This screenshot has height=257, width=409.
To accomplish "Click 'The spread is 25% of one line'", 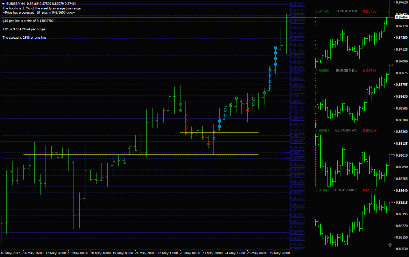I will click(x=24, y=37).
